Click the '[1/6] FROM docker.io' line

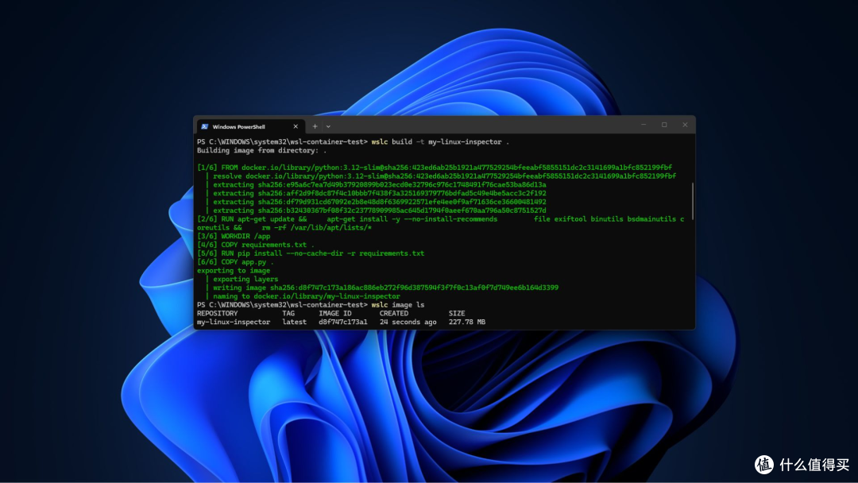(x=435, y=168)
